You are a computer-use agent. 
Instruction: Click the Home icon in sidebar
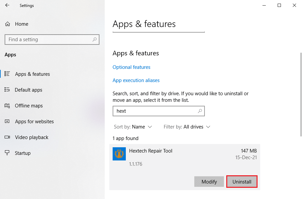[x=8, y=24]
